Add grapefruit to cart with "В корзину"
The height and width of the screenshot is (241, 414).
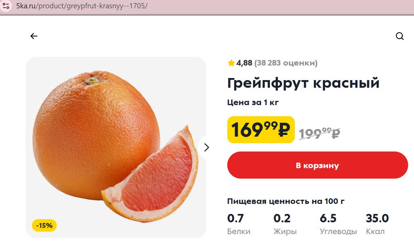pos(317,165)
